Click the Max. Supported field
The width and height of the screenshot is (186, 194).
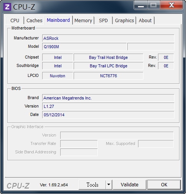156,144
